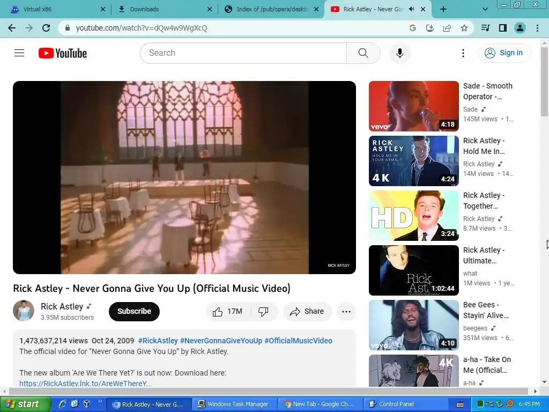Open the Chrome three-dot main menu
This screenshot has height=412, width=549.
coord(537,28)
